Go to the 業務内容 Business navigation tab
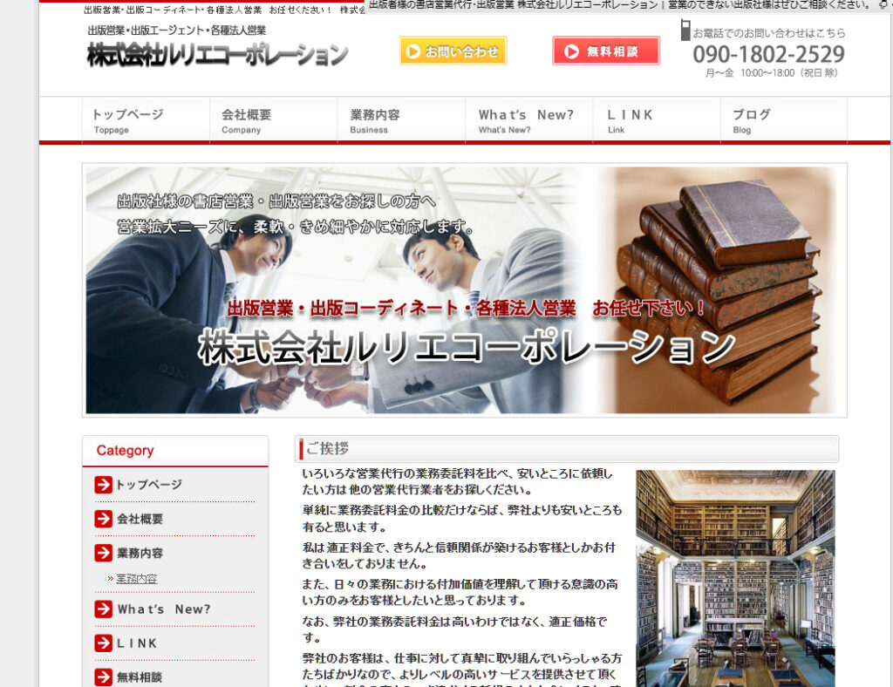This screenshot has width=893, height=687. 401,120
